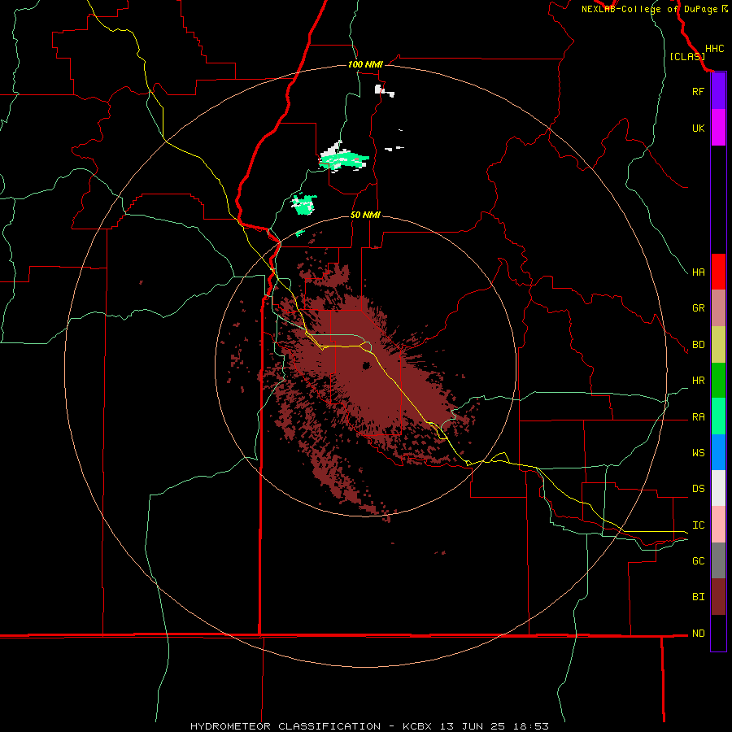Click the pink GR legend color swatch

718,308
